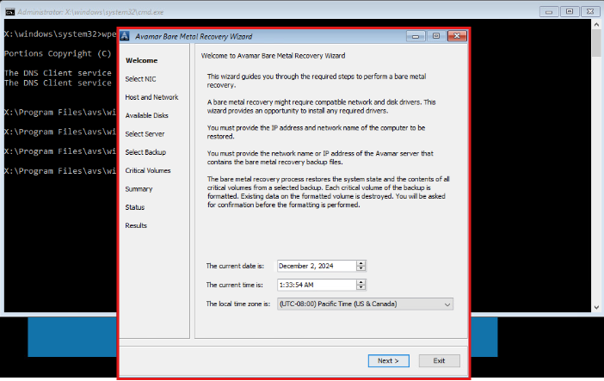Decrease the current date with down arrow
This screenshot has width=604, height=381.
point(361,268)
